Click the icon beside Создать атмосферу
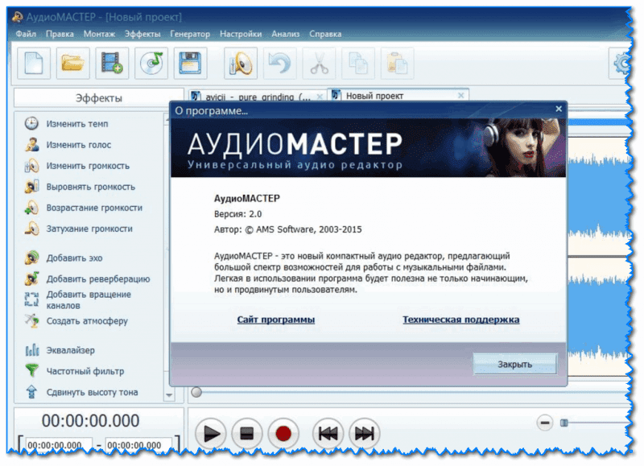 [x=31, y=320]
